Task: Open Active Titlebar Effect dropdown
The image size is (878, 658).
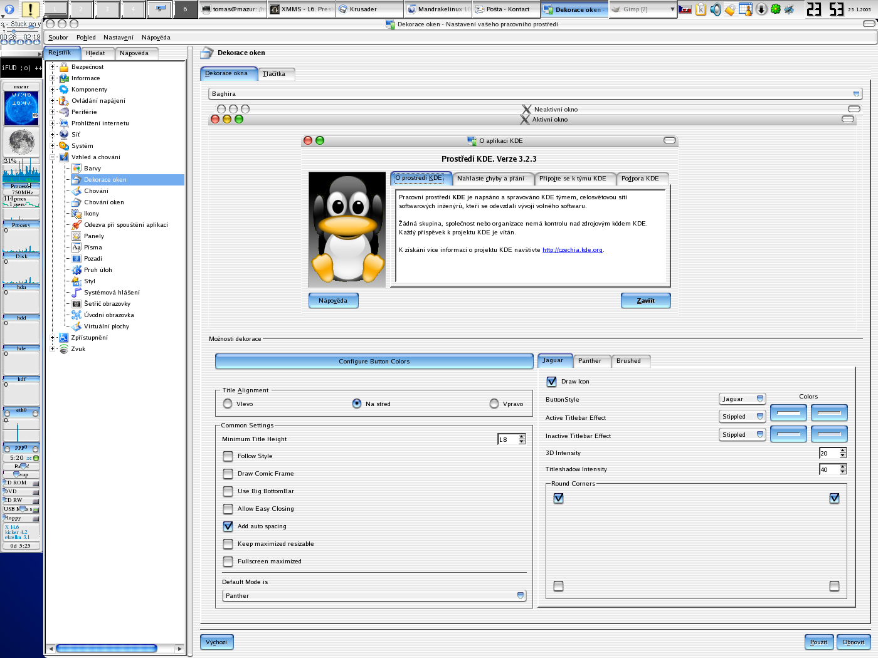Action: pyautogui.click(x=743, y=417)
